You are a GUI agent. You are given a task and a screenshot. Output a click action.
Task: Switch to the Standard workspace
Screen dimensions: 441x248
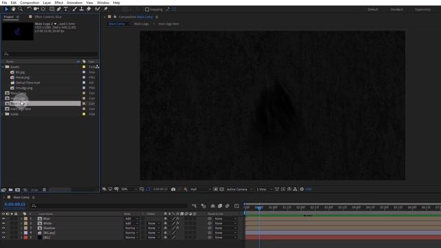coord(397,9)
